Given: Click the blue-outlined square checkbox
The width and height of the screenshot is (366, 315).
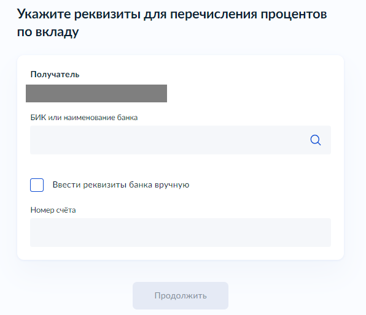Looking at the screenshot, I should [37, 185].
